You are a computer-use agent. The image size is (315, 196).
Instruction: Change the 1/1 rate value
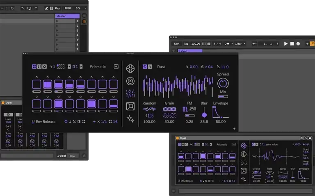click(x=102, y=121)
